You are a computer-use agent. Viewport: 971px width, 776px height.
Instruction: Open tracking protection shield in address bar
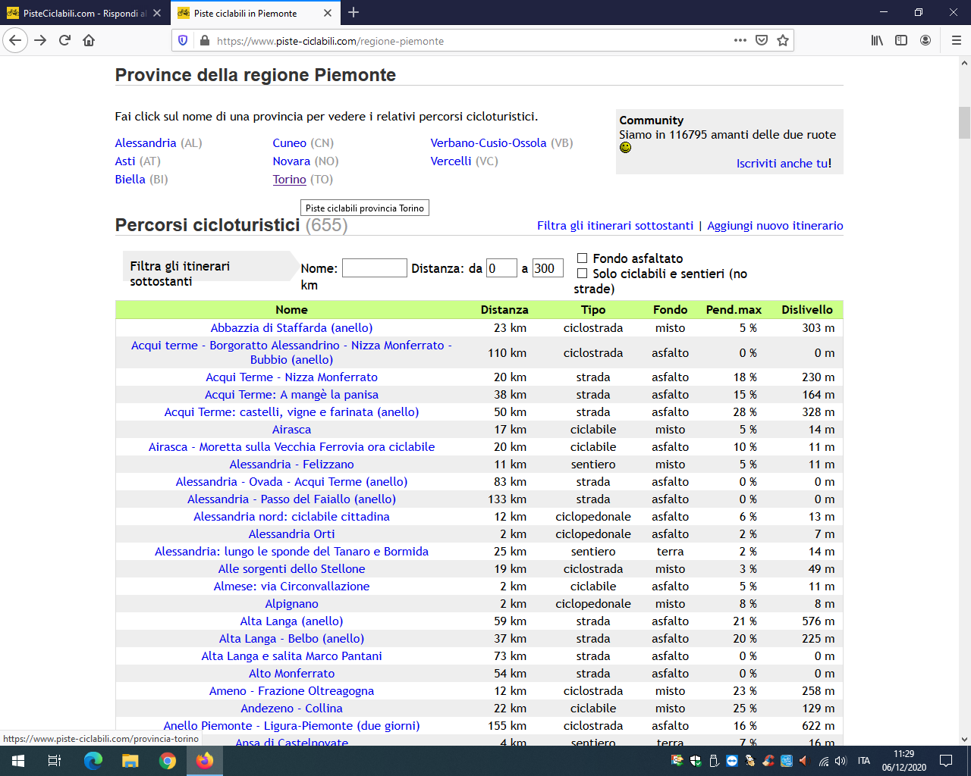(x=182, y=40)
